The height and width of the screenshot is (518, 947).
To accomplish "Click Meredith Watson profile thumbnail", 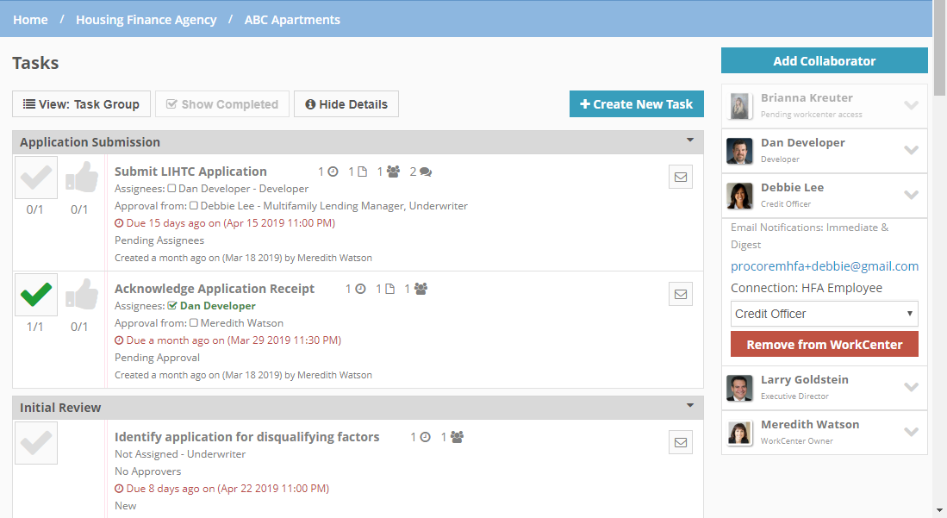I will (739, 433).
